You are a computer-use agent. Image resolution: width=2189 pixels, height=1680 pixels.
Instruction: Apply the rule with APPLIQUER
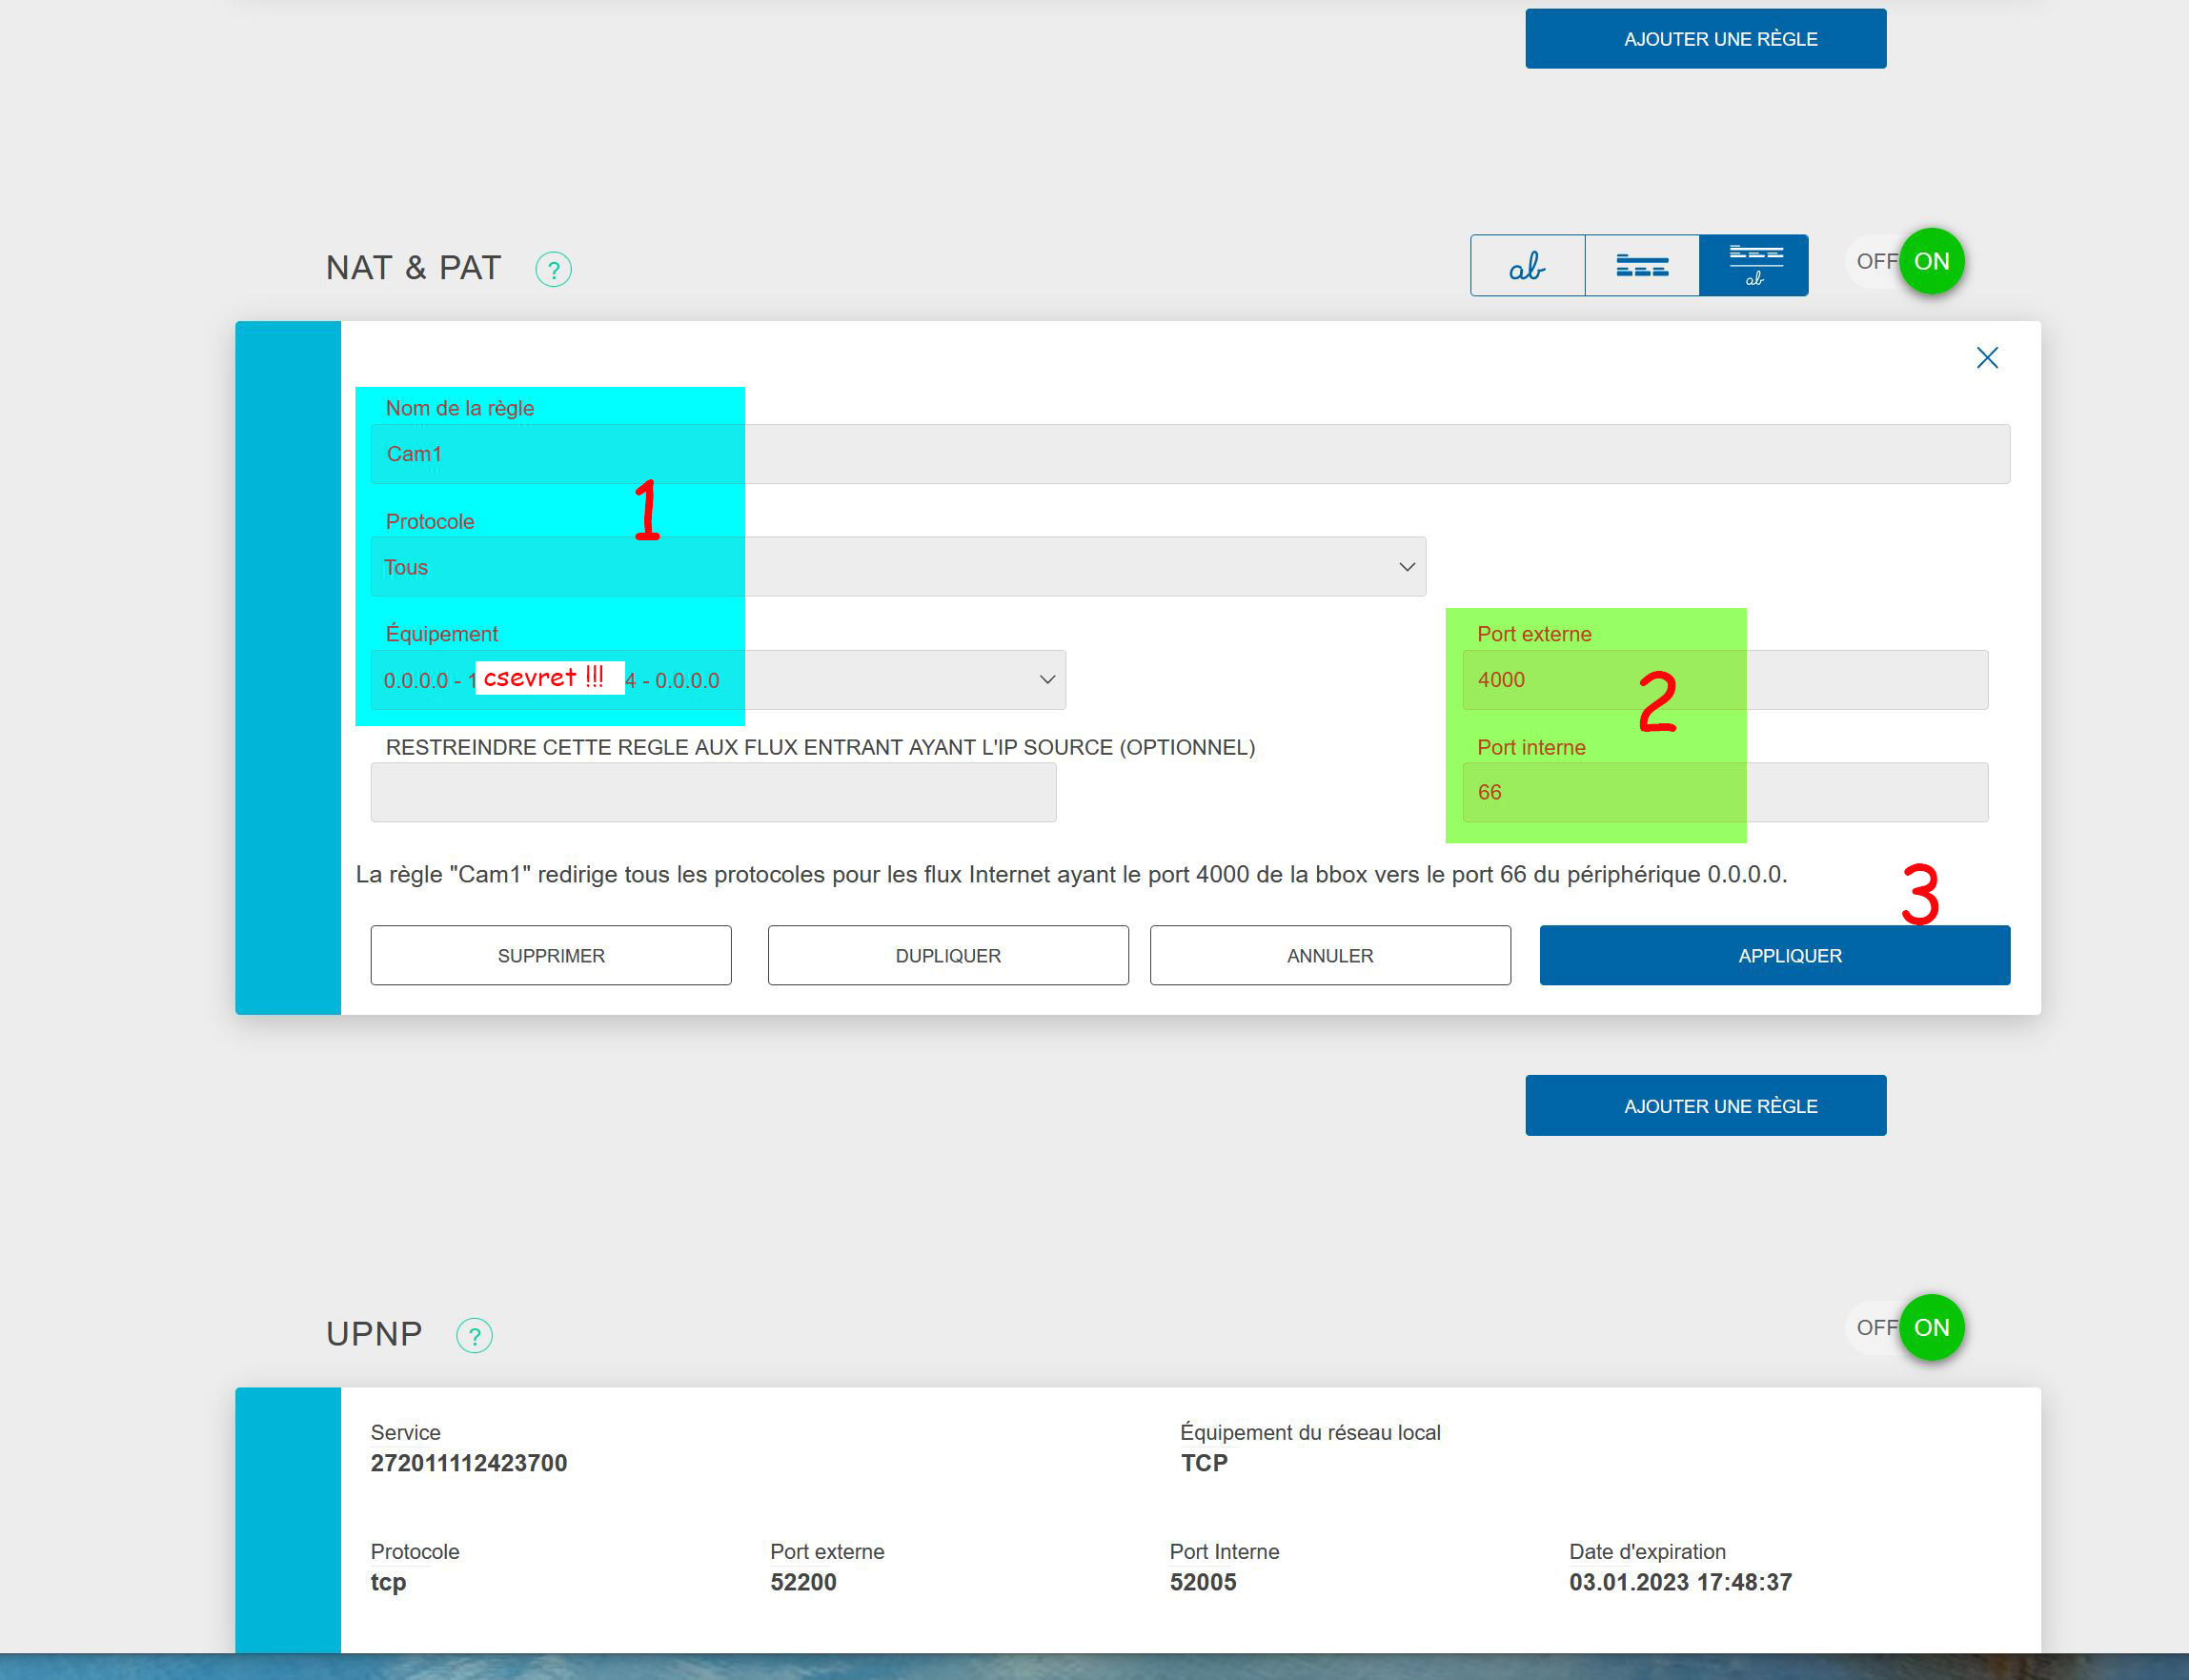tap(1774, 955)
